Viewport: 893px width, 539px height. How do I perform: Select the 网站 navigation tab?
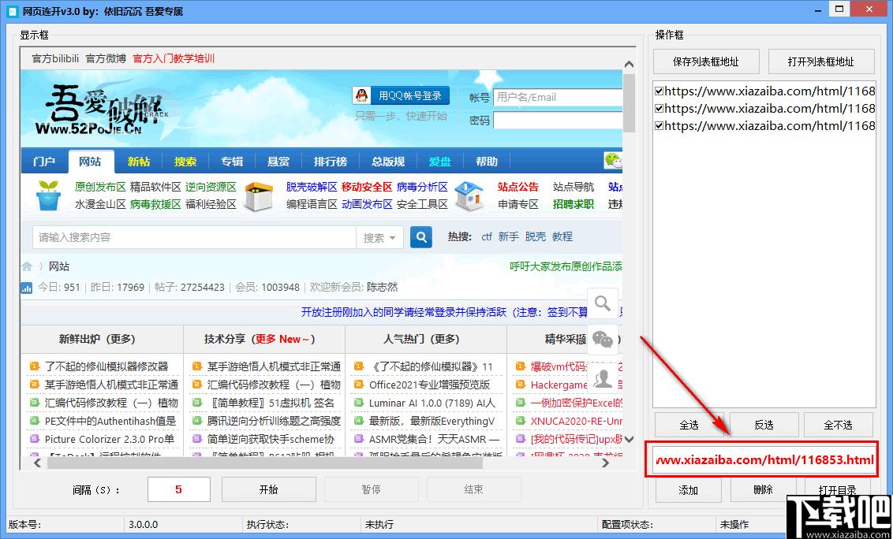coord(91,162)
